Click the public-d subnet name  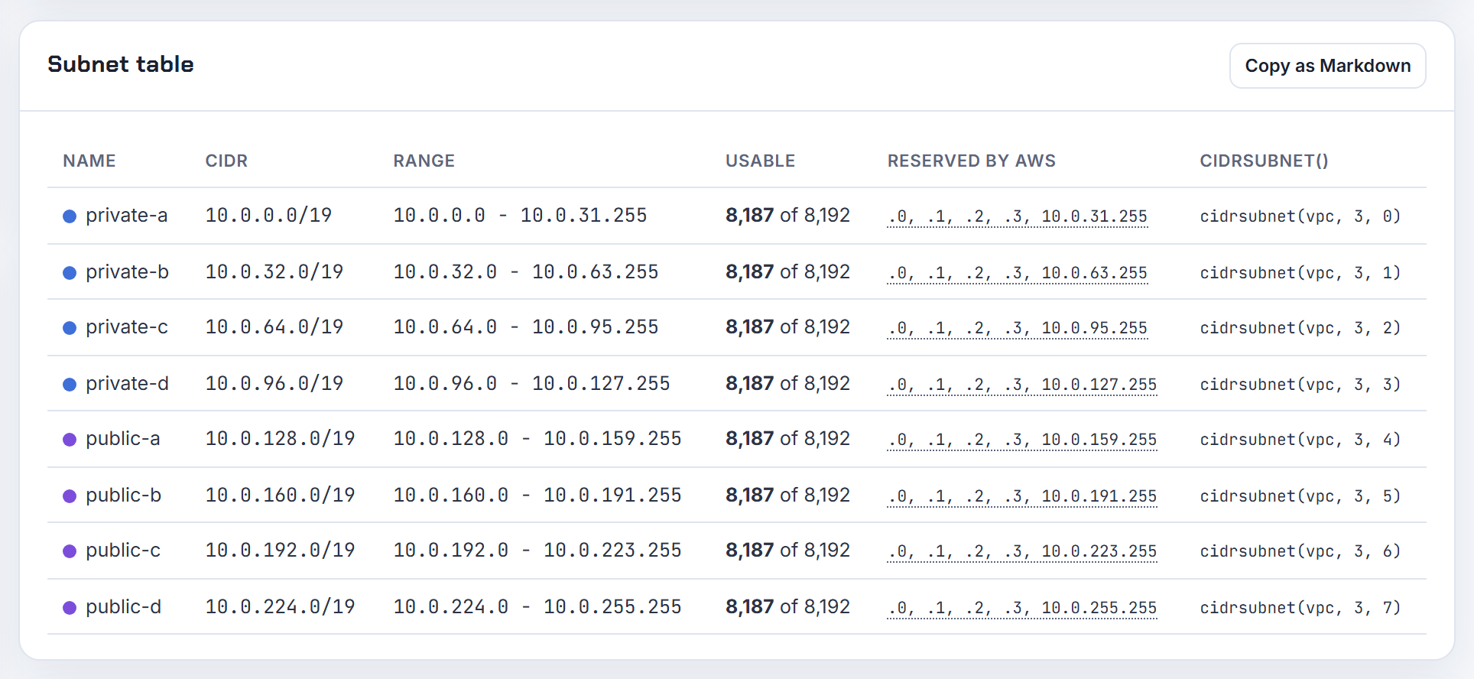[123, 607]
